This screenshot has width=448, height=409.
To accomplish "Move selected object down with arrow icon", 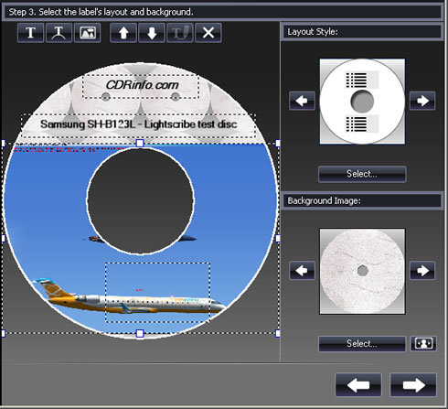I will 152,33.
